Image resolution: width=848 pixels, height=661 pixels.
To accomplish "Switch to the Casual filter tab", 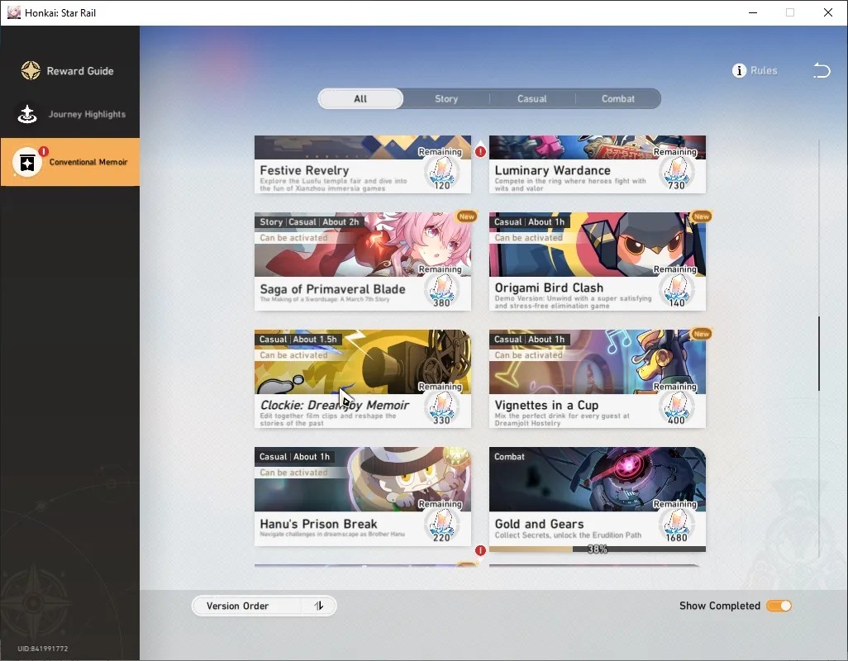I will [532, 99].
